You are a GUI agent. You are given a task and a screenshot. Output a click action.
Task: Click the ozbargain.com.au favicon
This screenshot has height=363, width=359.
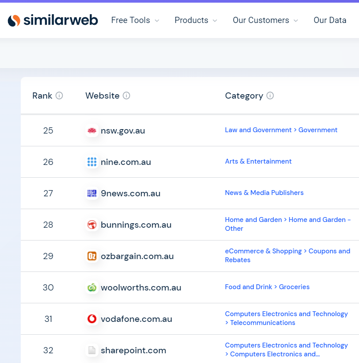click(x=92, y=256)
